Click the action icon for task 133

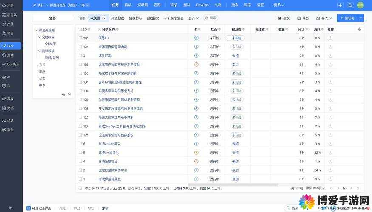click(x=330, y=64)
